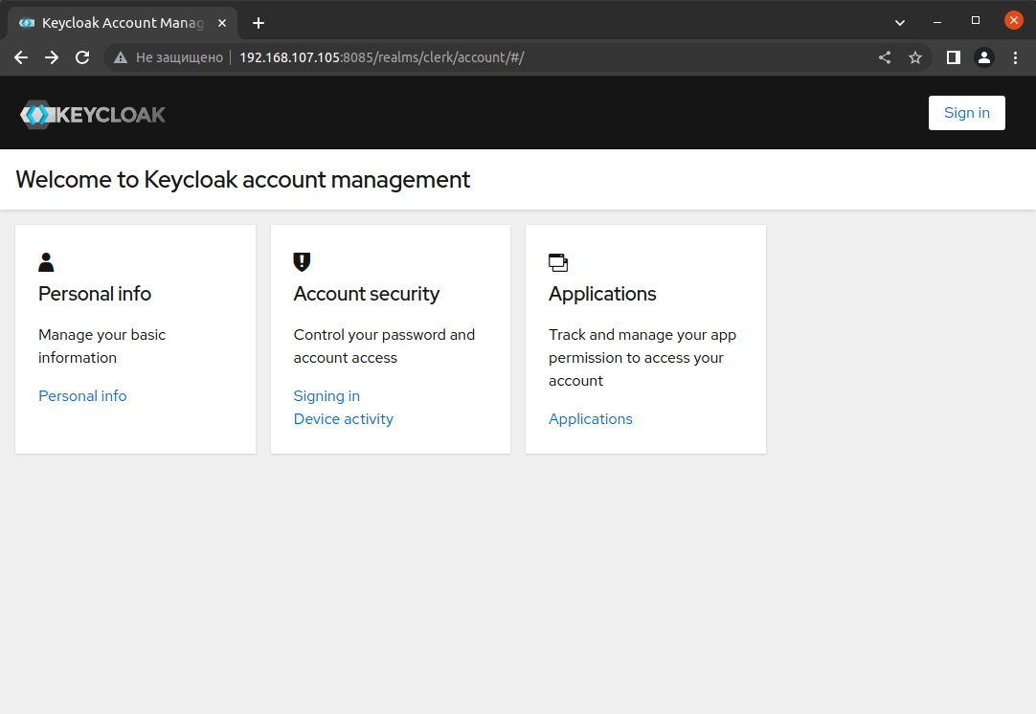
Task: Click the Keycloak tab favicon
Action: [x=27, y=23]
